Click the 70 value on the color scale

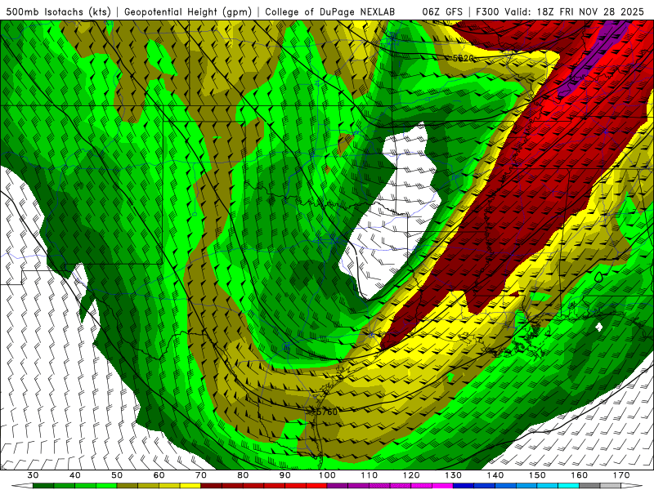tap(201, 475)
